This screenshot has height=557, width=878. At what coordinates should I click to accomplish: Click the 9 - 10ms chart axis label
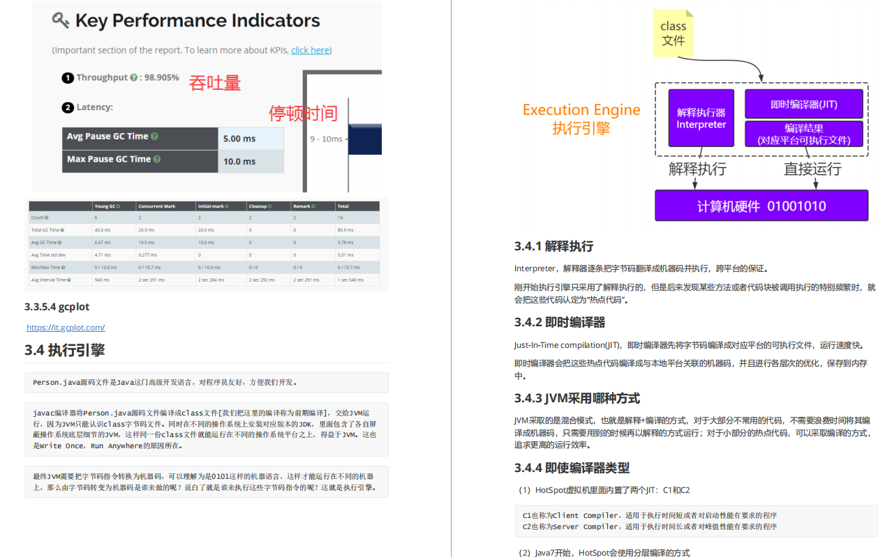(327, 139)
